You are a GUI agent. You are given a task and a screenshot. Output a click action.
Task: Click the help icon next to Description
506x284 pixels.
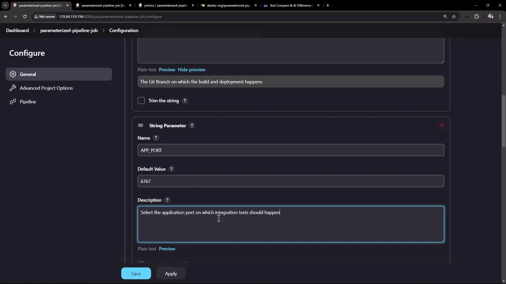167,200
